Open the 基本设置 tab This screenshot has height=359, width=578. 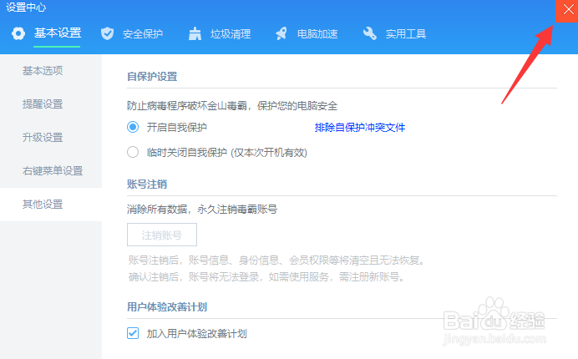(58, 33)
